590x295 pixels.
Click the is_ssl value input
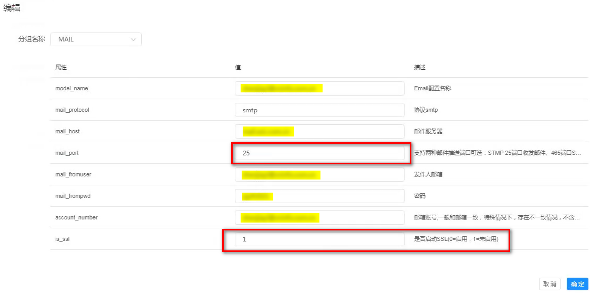[x=319, y=239]
